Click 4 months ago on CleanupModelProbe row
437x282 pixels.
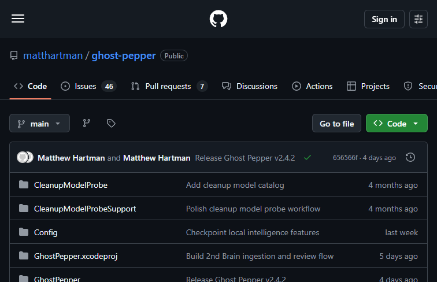pos(393,185)
